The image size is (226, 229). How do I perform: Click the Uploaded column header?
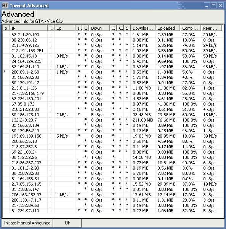point(168,28)
